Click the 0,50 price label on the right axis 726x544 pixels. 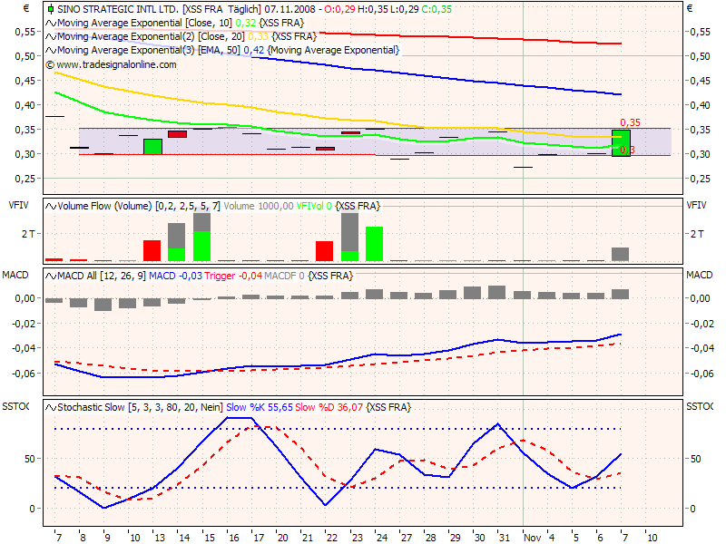(700, 56)
